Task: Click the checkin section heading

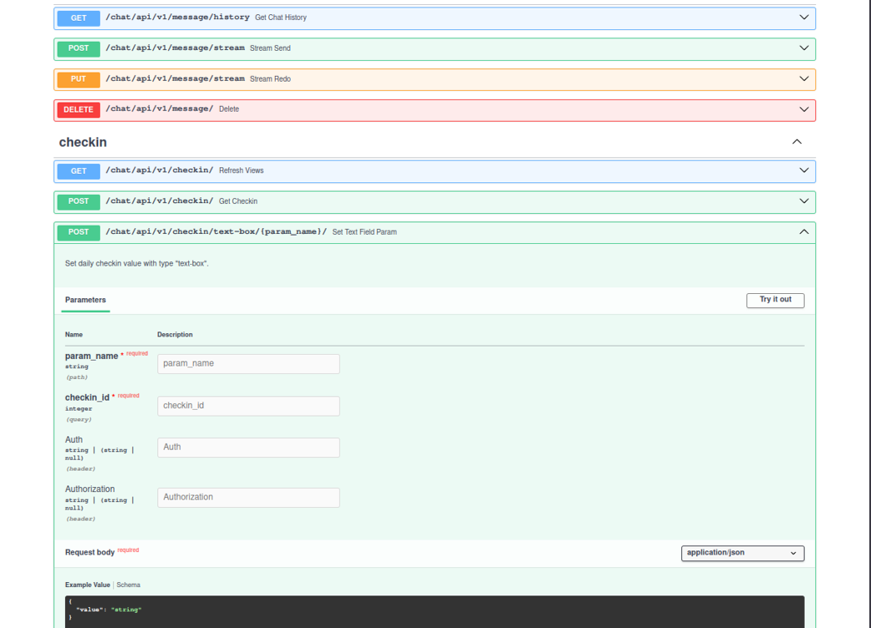Action: pyautogui.click(x=83, y=143)
